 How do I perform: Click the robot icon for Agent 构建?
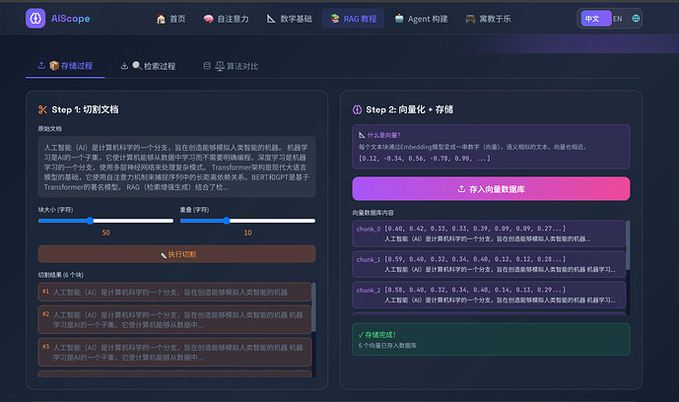399,19
